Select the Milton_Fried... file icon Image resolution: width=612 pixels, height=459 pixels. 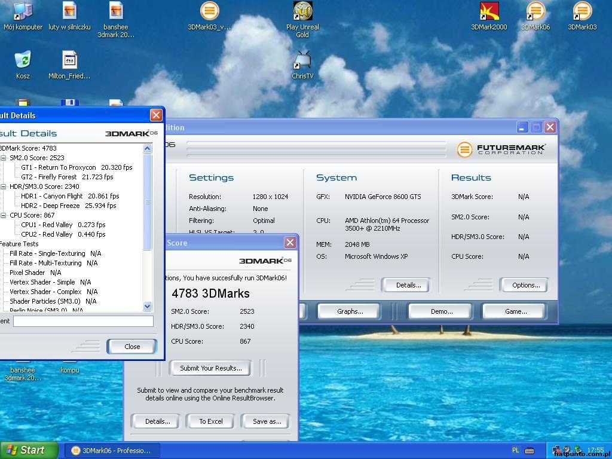tap(69, 65)
